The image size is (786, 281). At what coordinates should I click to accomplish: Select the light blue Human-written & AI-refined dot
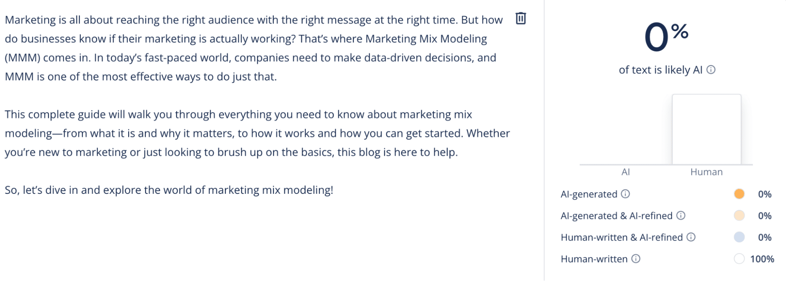[x=739, y=237]
